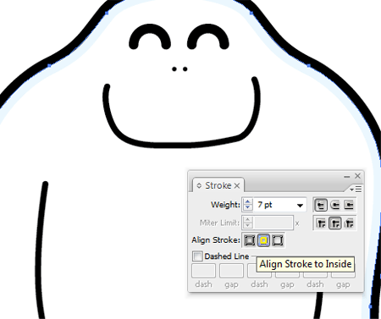Viewport: 381px width, 319px height.
Task: Set Align Stroke to Inside
Action: point(263,240)
